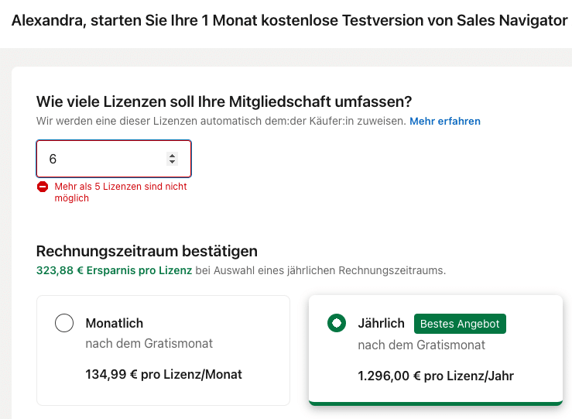
Task: Click the heading 'Wie viele Lizenzen soll Ihre Mitgliedschaft umfassen?'
Action: 224,101
